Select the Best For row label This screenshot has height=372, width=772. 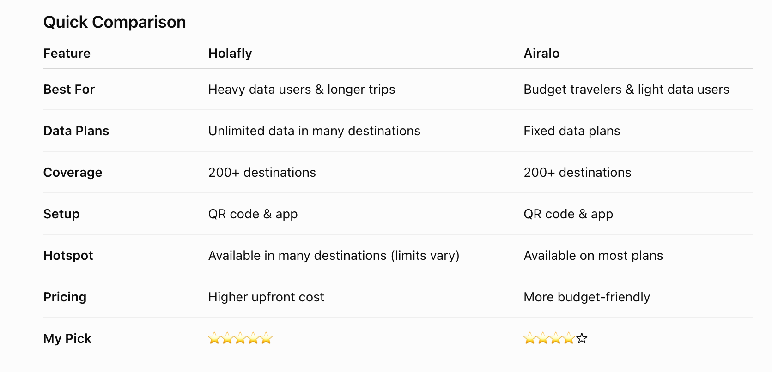click(69, 90)
